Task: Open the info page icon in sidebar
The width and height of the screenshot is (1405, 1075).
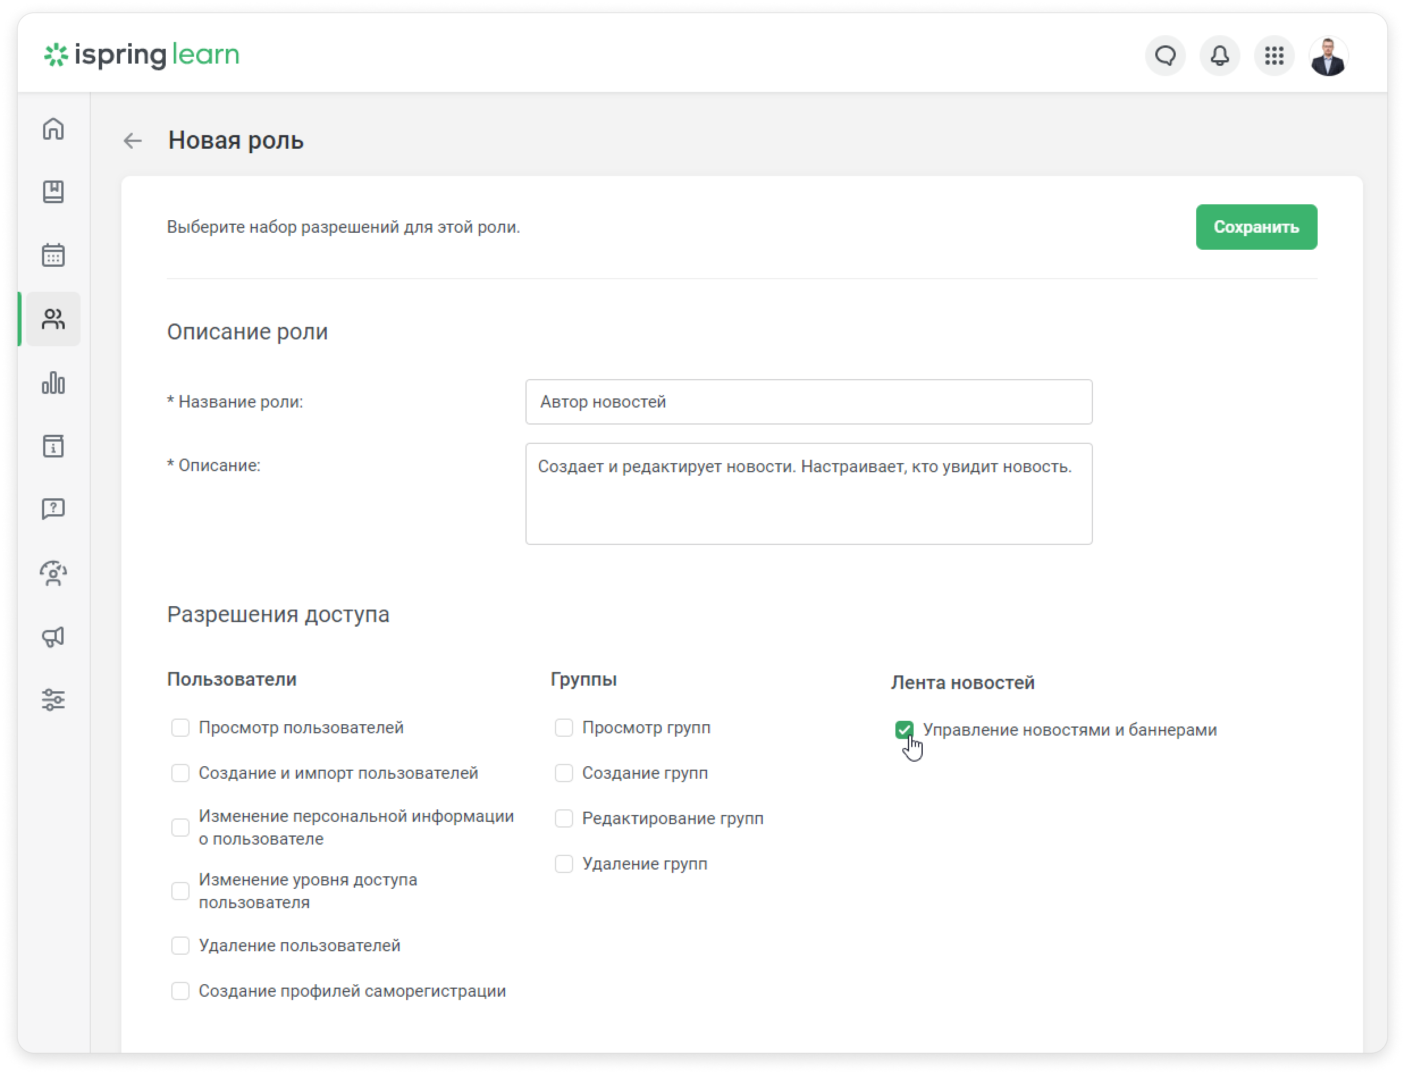Action: (x=53, y=446)
